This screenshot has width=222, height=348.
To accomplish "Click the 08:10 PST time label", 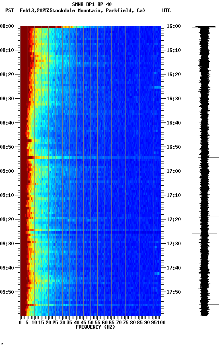I will click(x=7, y=50).
